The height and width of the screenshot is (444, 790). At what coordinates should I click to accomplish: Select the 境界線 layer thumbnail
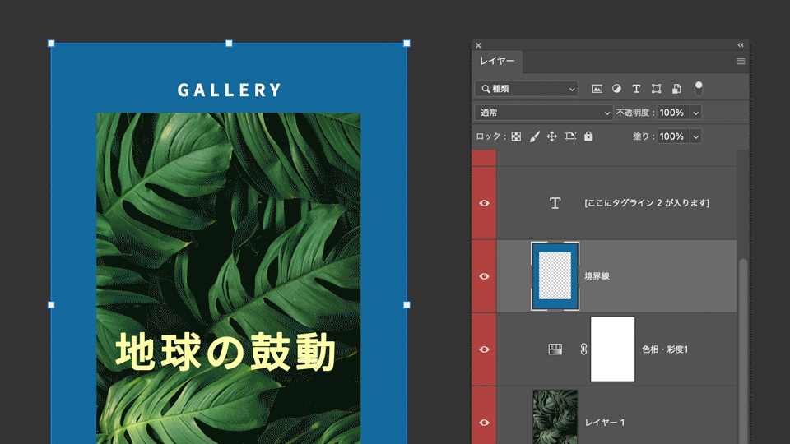click(x=555, y=276)
